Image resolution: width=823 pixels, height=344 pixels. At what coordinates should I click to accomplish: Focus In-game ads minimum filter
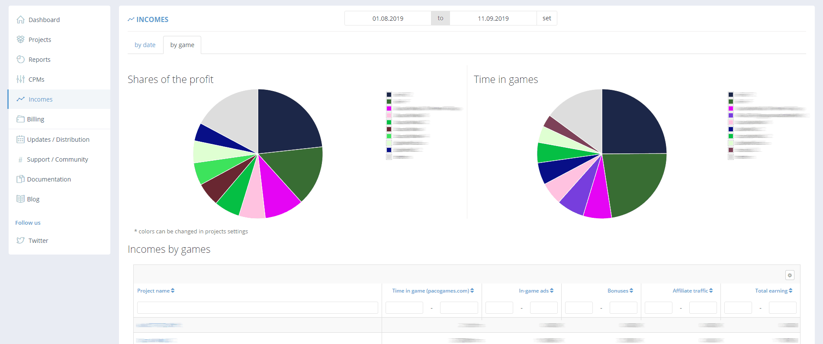499,308
